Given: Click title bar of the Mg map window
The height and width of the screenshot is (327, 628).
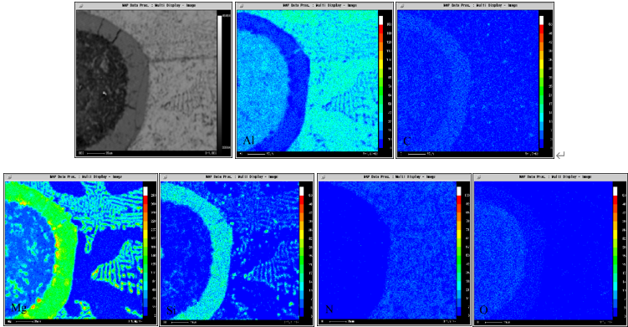Looking at the screenshot, I should pos(80,176).
